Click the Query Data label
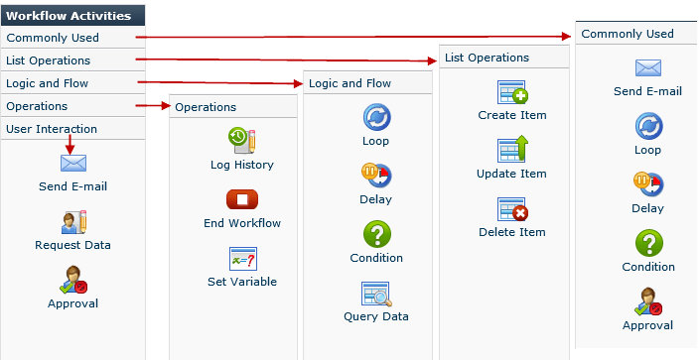Viewport: 700px width, 360px height. pyautogui.click(x=376, y=316)
